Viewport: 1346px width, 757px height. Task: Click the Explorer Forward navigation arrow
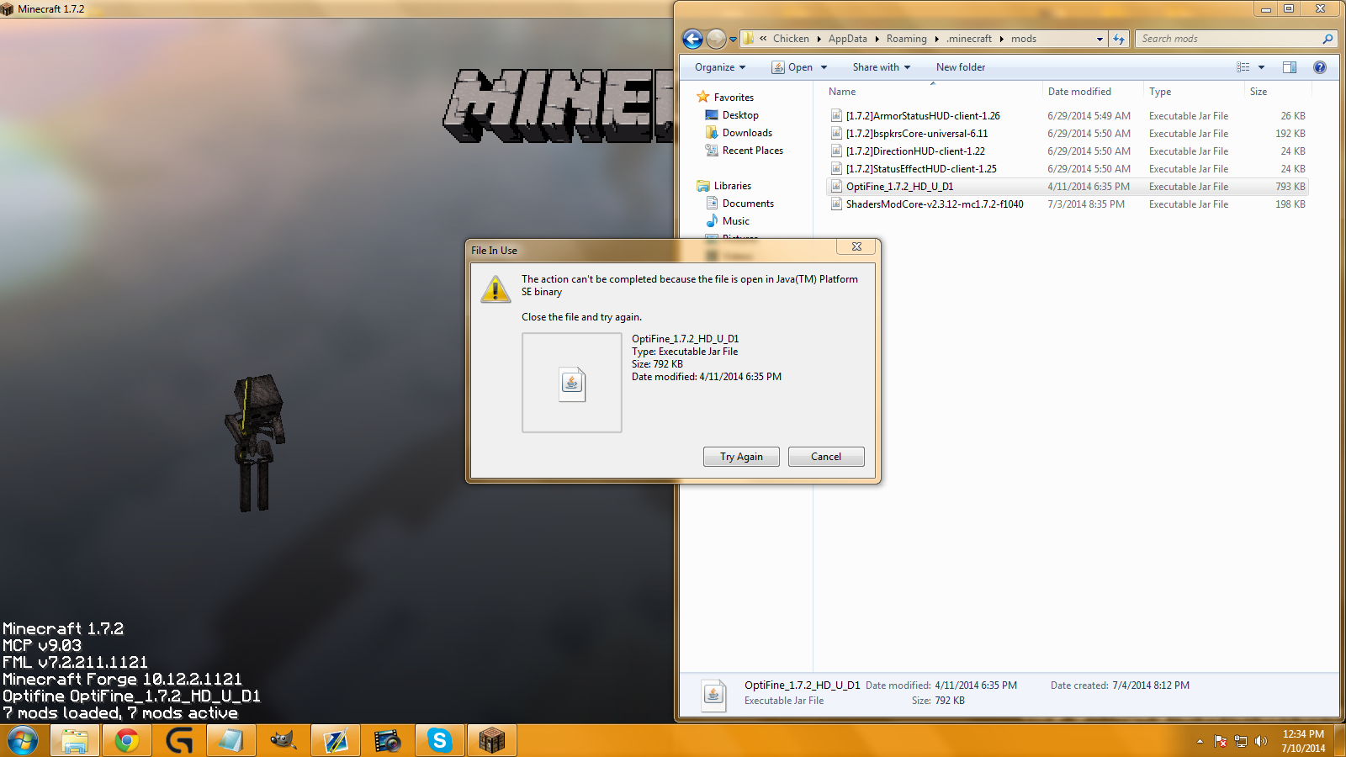click(716, 39)
